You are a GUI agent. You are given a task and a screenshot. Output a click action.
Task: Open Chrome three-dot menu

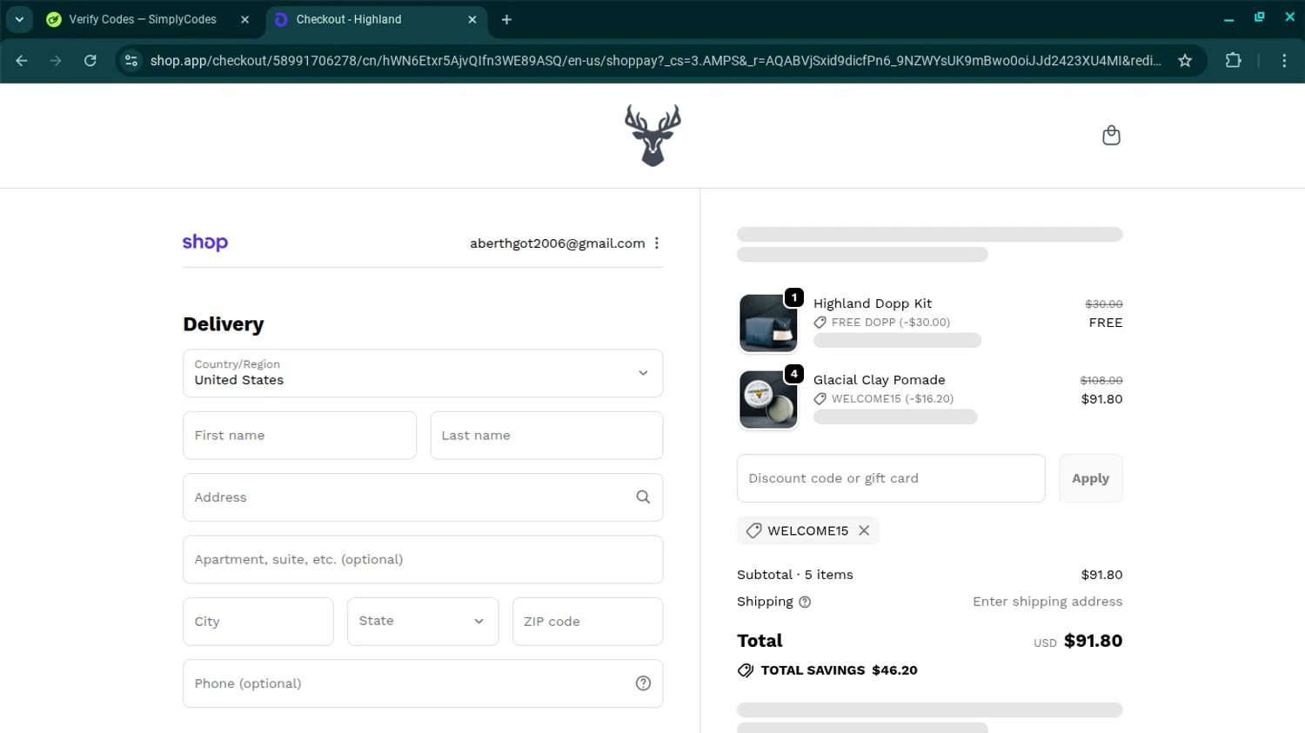point(1284,61)
